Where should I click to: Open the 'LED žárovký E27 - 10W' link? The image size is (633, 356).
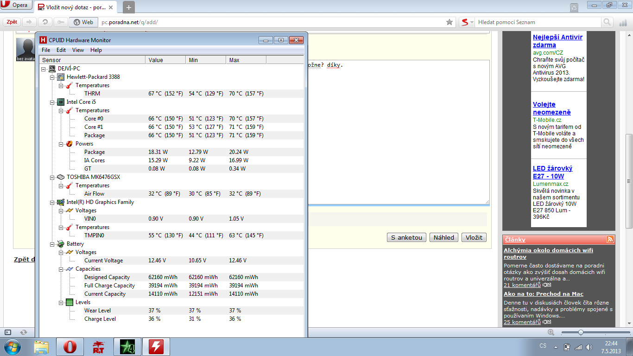click(553, 172)
